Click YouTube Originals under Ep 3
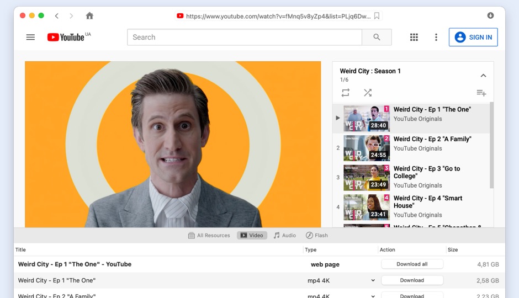The image size is (519, 298). click(418, 185)
